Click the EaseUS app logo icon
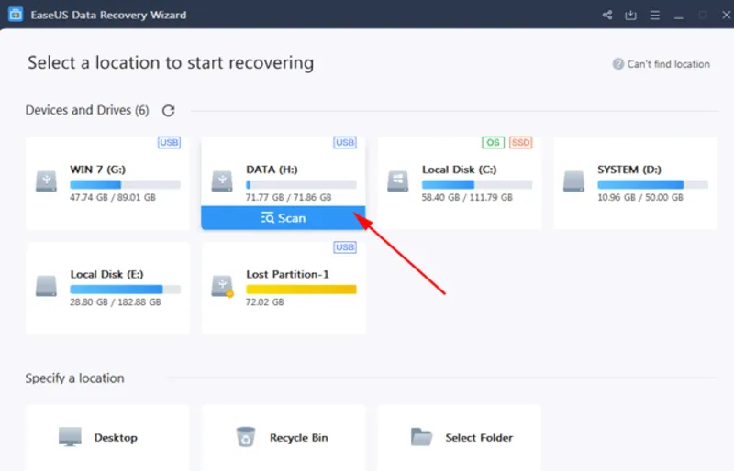 16,15
